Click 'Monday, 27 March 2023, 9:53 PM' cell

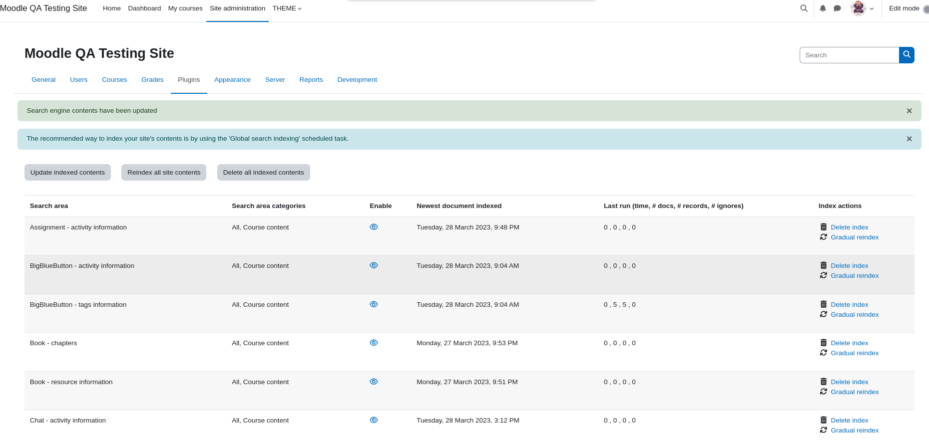pos(467,343)
